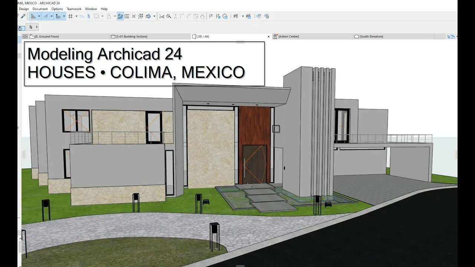Select the Arrow selection tool

coord(31,27)
